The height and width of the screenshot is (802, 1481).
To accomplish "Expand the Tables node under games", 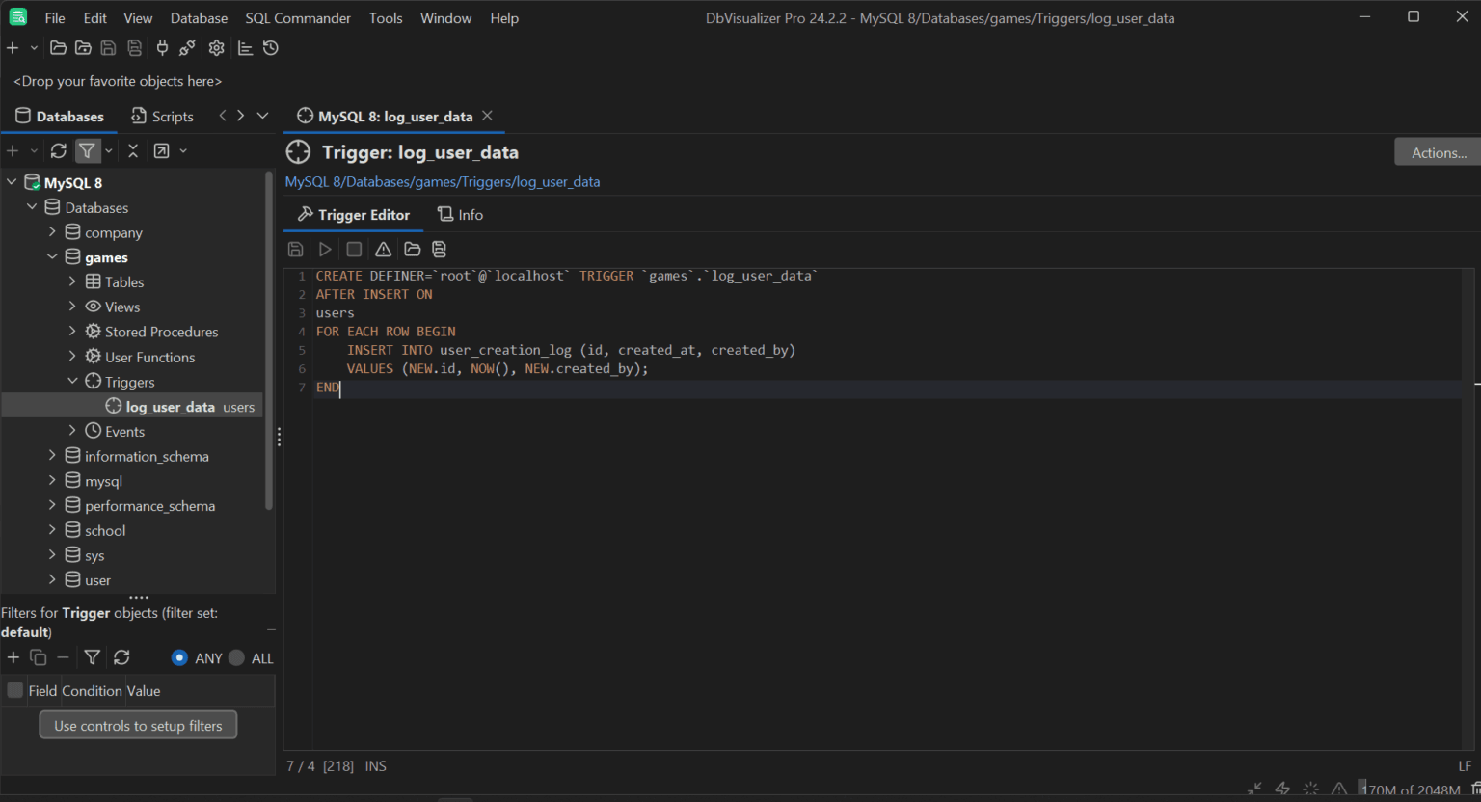I will pos(72,281).
